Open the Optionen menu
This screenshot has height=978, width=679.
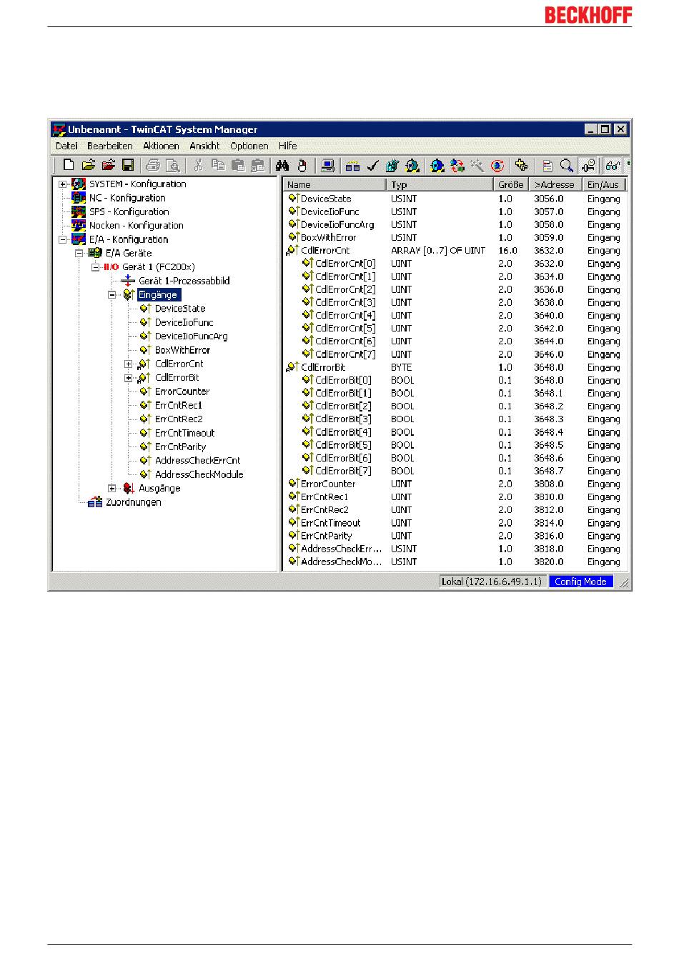click(249, 146)
